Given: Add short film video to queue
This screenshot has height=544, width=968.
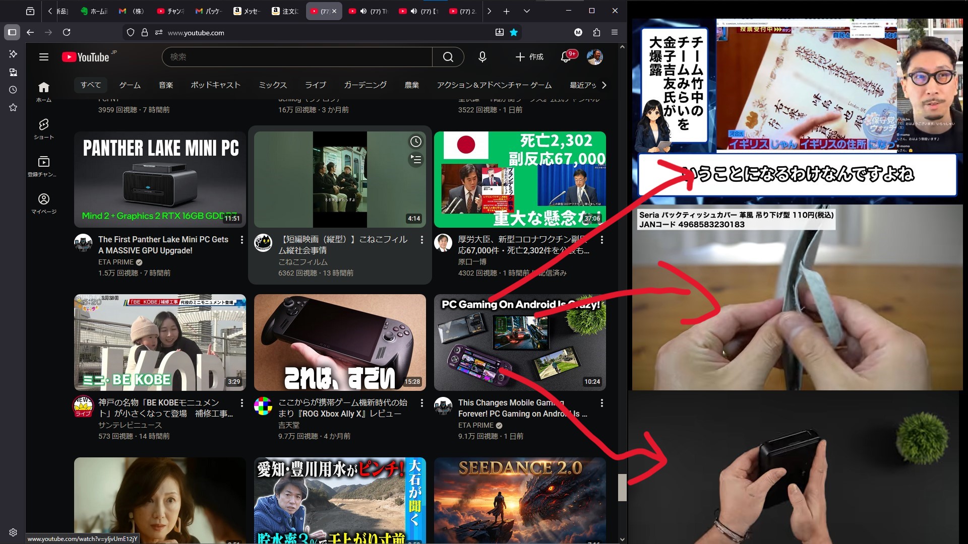Looking at the screenshot, I should tap(415, 160).
